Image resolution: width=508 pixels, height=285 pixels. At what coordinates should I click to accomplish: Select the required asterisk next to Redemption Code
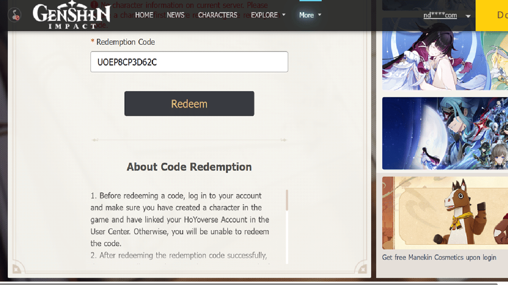(92, 42)
